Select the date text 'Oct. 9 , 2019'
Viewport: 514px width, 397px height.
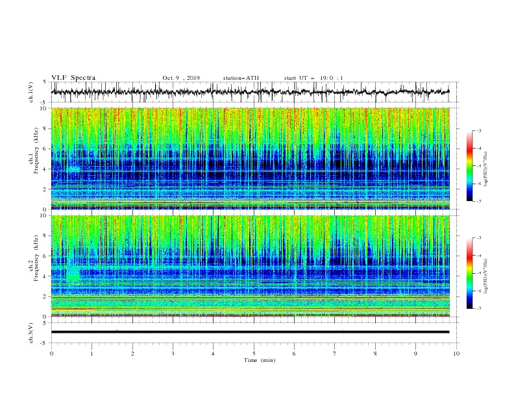click(181, 78)
